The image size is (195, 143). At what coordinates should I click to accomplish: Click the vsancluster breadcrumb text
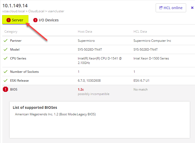[x=56, y=11]
